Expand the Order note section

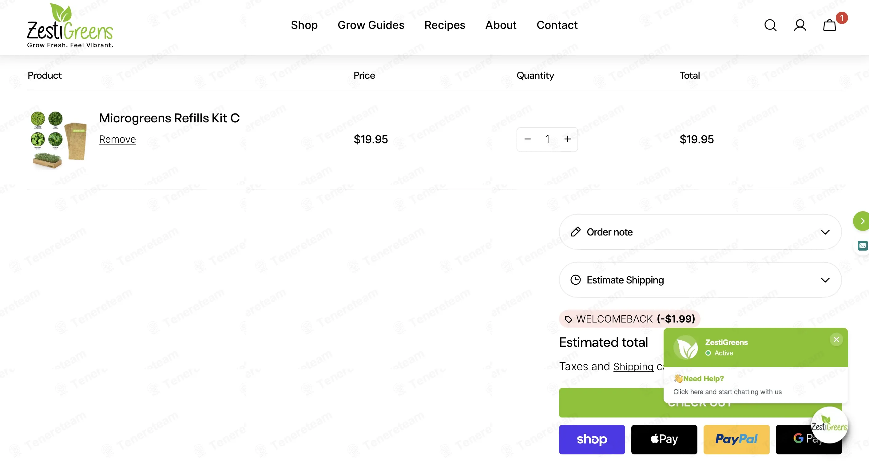coord(700,232)
